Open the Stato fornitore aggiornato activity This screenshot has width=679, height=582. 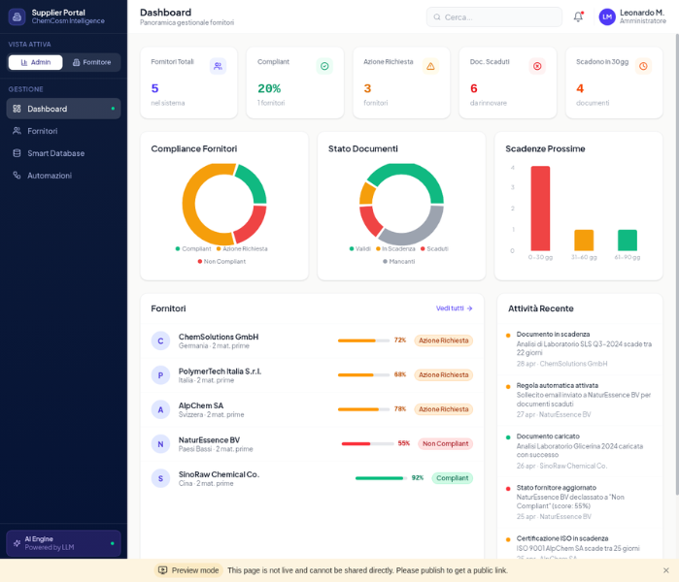[x=580, y=502]
